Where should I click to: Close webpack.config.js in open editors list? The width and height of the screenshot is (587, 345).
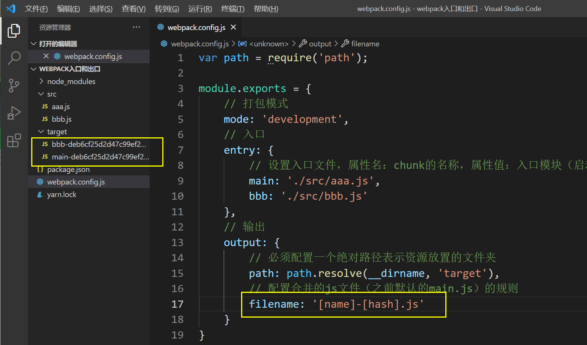click(46, 56)
